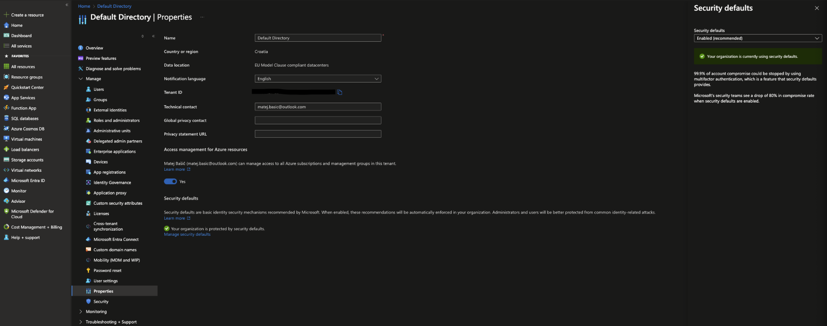Open the Microsoft Defender for Cloud shield icon
The image size is (827, 326).
pos(6,211)
